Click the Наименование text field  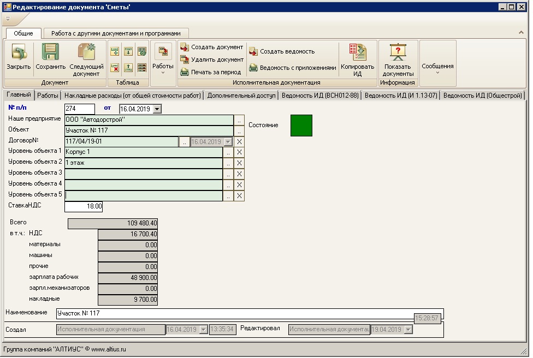(x=250, y=314)
